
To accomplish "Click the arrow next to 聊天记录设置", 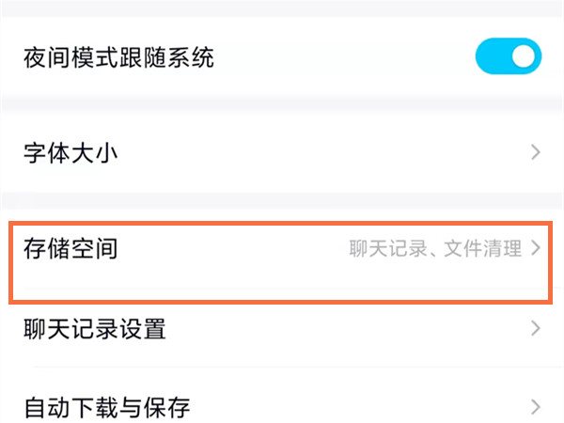I will 536,329.
